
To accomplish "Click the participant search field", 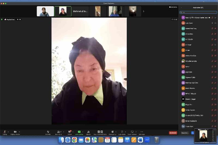I will coord(198,12).
